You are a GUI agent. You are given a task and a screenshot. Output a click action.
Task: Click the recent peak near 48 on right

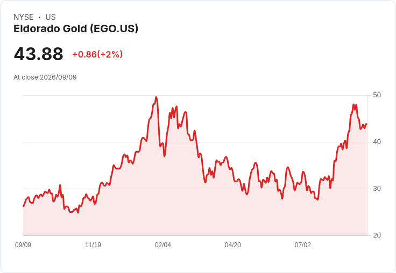353,104
